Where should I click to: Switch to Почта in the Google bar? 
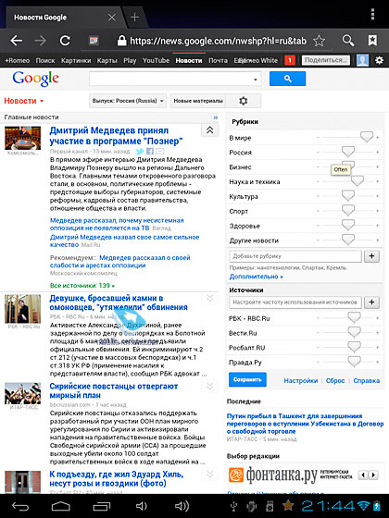tap(218, 60)
